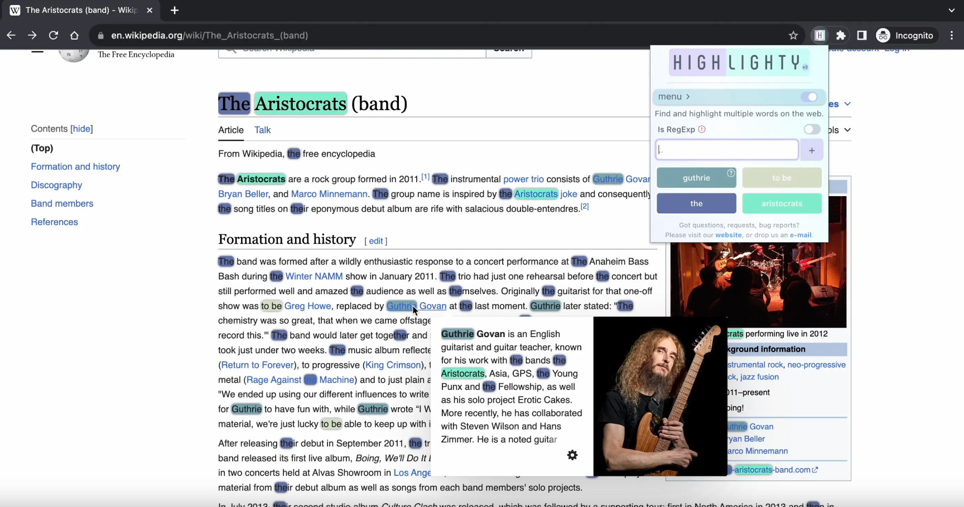The image size is (964, 507).
Task: Edit the Formation and history section
Action: click(x=376, y=241)
